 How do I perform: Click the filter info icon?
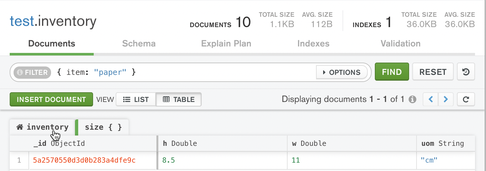click(20, 72)
